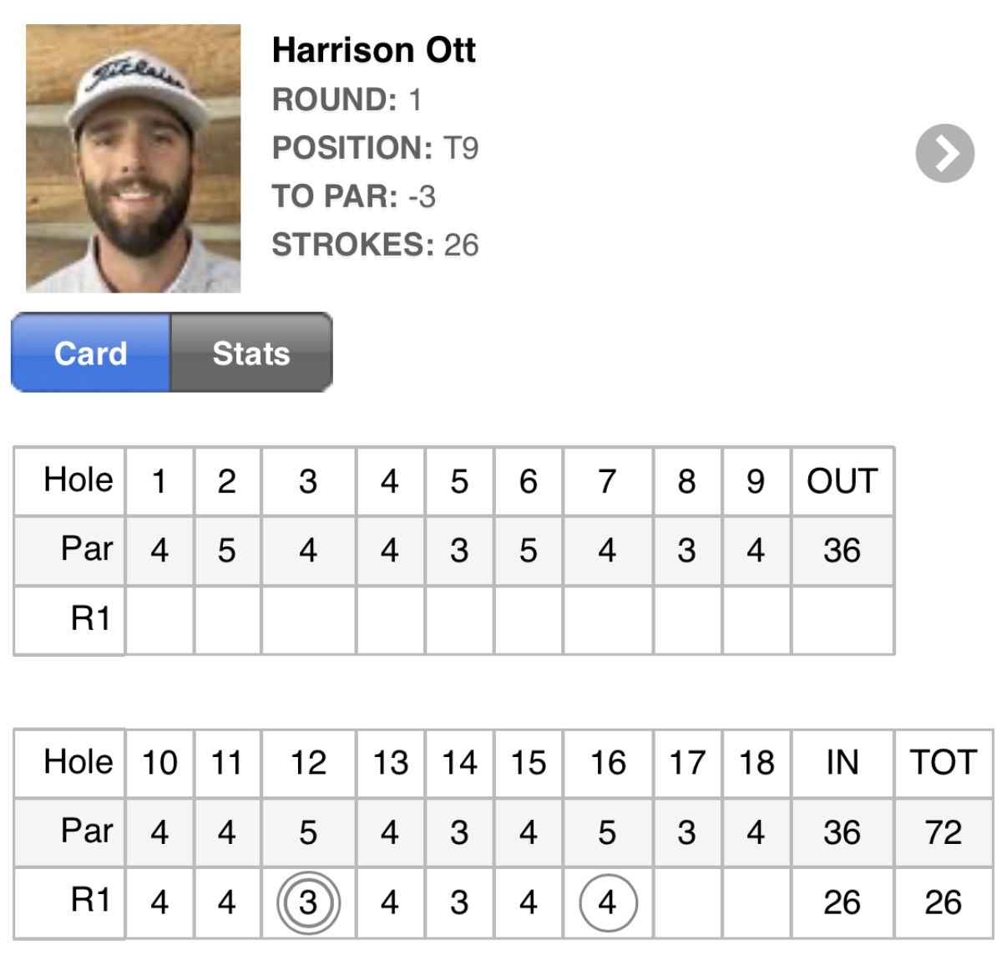This screenshot has width=1007, height=976.
Task: Click the front nine par 36 cell
Action: click(x=843, y=551)
